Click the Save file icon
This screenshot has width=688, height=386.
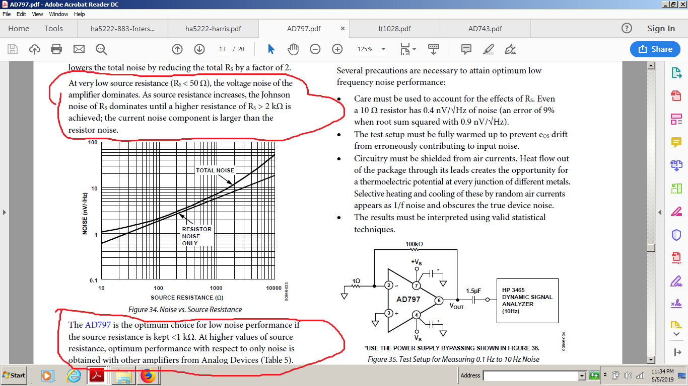13,49
